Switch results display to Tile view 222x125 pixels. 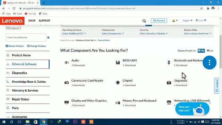201,51
